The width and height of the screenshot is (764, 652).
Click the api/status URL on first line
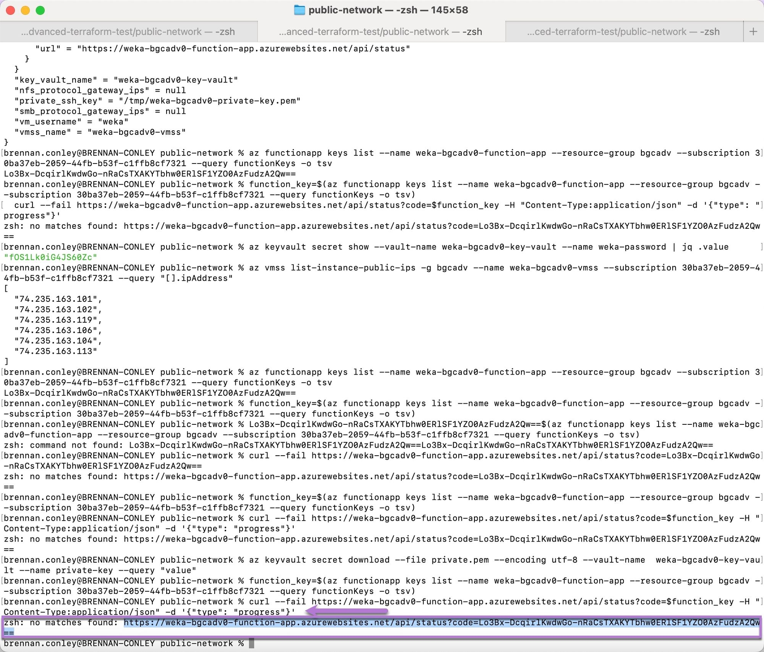tap(243, 49)
